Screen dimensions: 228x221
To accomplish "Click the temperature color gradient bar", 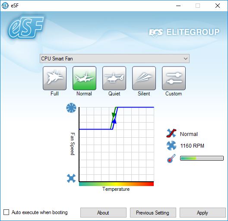I will coord(116,184).
